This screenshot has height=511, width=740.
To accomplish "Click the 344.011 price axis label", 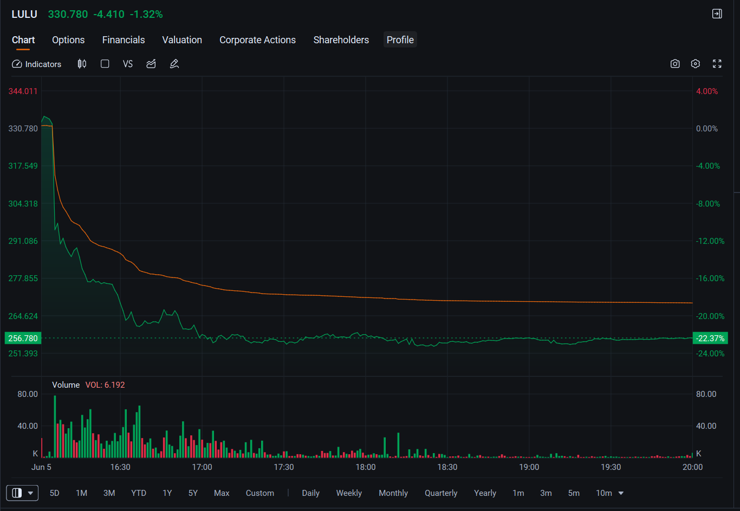I will pyautogui.click(x=23, y=91).
